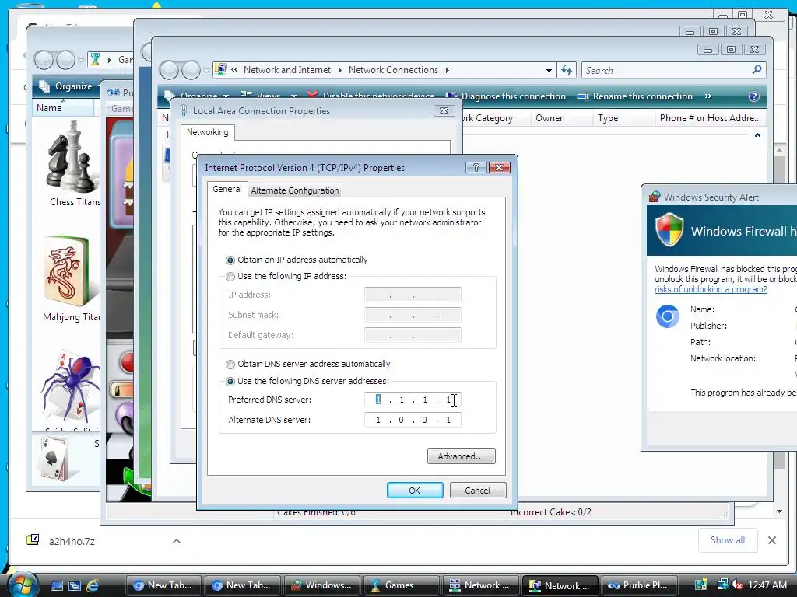797x597 pixels.
Task: Open Network Connections help icon
Action: tap(753, 96)
